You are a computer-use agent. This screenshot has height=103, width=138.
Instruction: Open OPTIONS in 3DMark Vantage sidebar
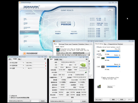click(x=25, y=23)
